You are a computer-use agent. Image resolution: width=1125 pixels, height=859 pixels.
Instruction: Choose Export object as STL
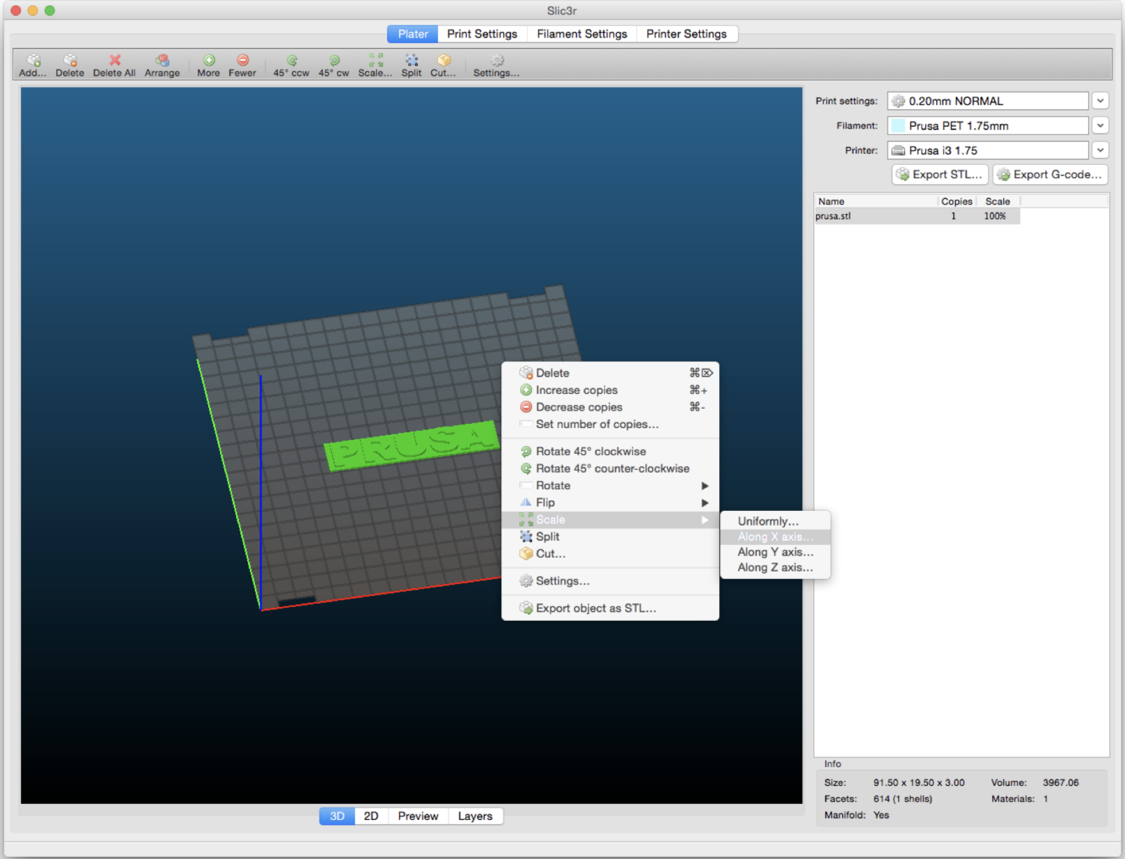(x=610, y=608)
